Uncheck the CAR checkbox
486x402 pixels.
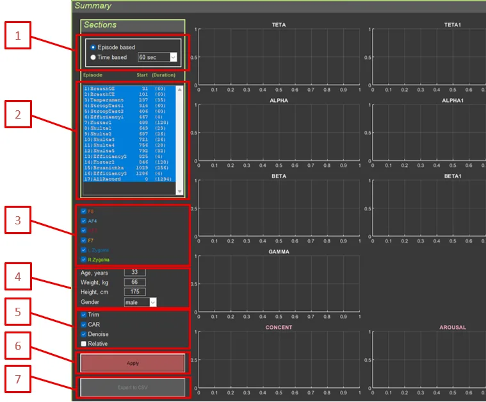(84, 324)
